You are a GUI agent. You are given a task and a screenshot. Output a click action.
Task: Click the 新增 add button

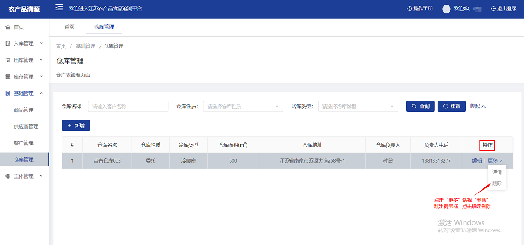click(x=75, y=126)
